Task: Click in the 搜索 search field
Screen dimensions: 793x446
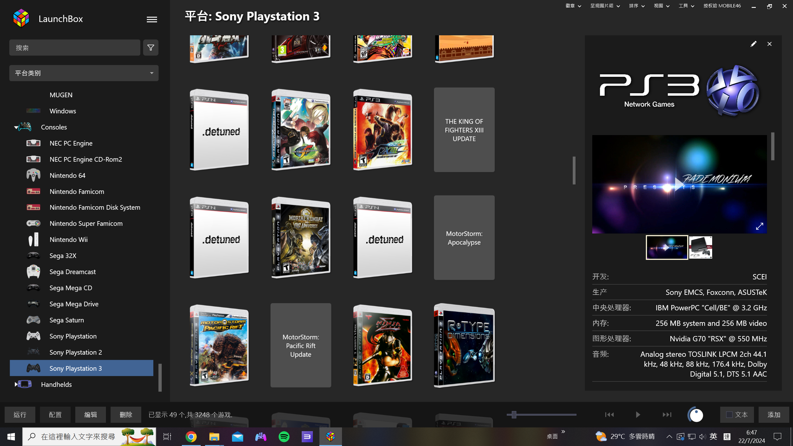Action: point(75,47)
